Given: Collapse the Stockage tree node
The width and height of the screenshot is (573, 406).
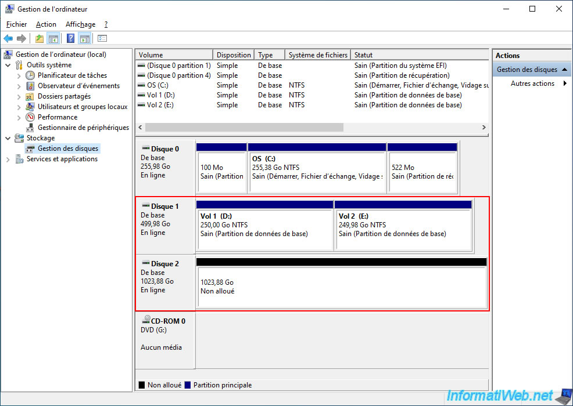Looking at the screenshot, I should [x=8, y=138].
